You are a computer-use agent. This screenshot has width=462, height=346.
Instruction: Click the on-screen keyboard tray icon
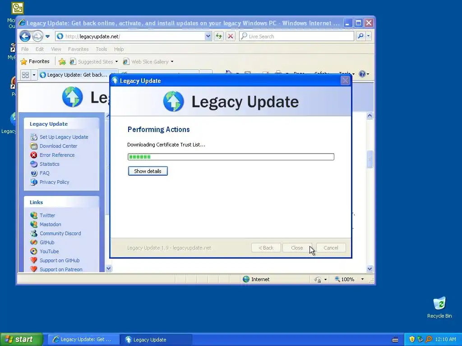click(x=395, y=340)
